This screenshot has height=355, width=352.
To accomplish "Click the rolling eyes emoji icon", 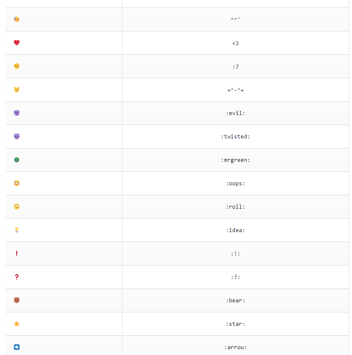I will tap(17, 207).
